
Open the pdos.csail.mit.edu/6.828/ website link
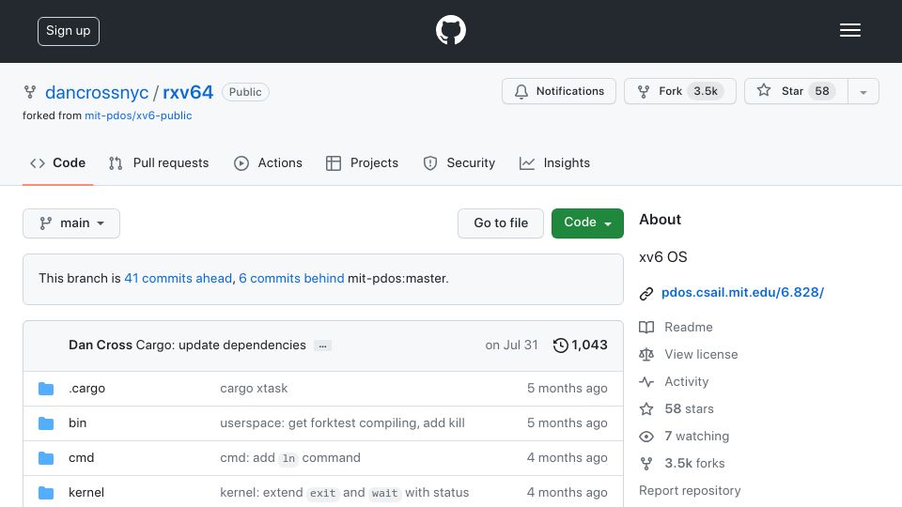[742, 293]
